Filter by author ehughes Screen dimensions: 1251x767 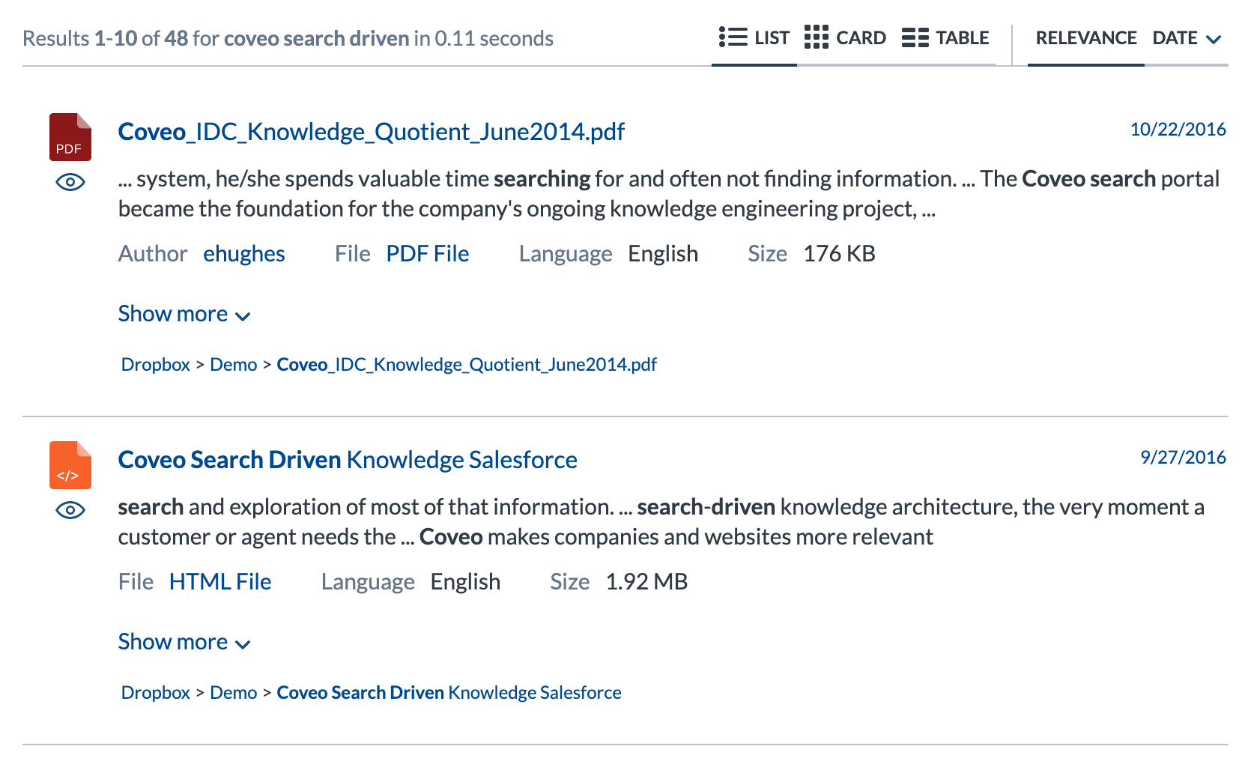tap(244, 254)
